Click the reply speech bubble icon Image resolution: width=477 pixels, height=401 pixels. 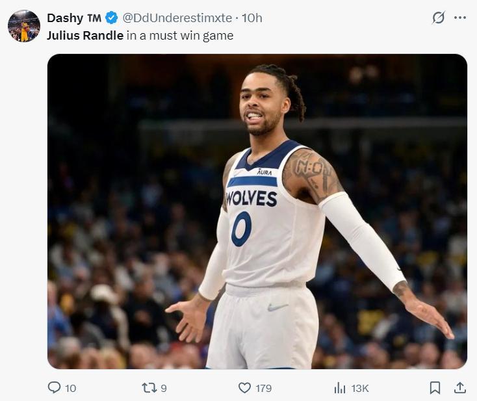pos(54,387)
